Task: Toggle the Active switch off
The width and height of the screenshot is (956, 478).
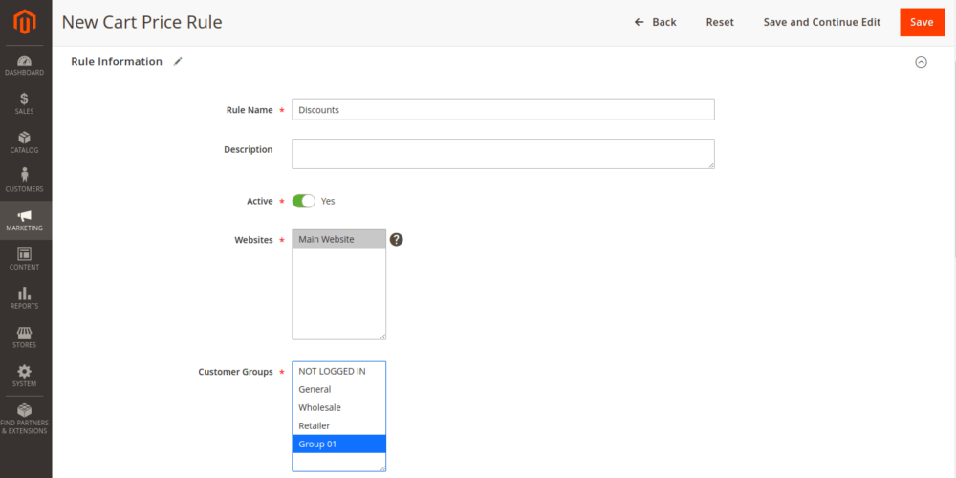Action: click(303, 201)
